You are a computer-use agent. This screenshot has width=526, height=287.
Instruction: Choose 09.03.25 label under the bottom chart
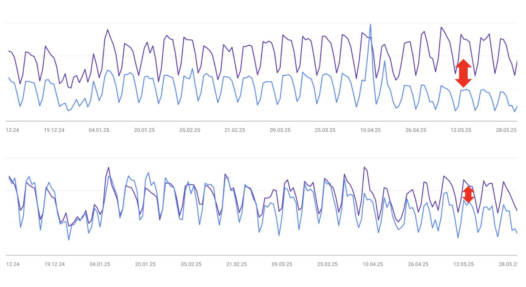(282, 264)
